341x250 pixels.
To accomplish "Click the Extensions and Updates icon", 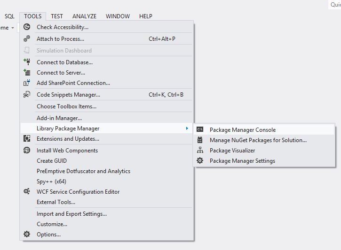I will (x=27, y=139).
